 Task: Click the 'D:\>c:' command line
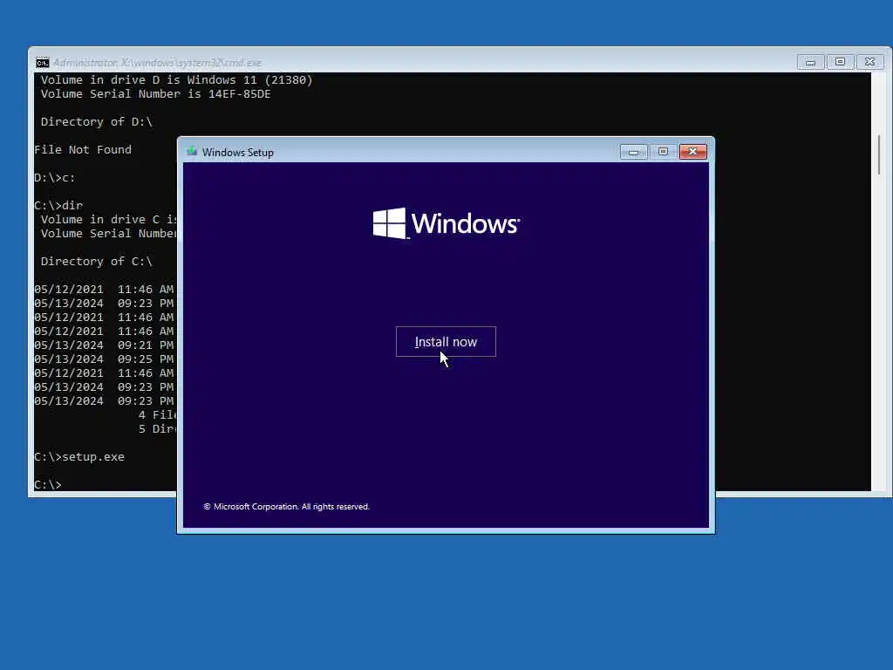pos(55,178)
